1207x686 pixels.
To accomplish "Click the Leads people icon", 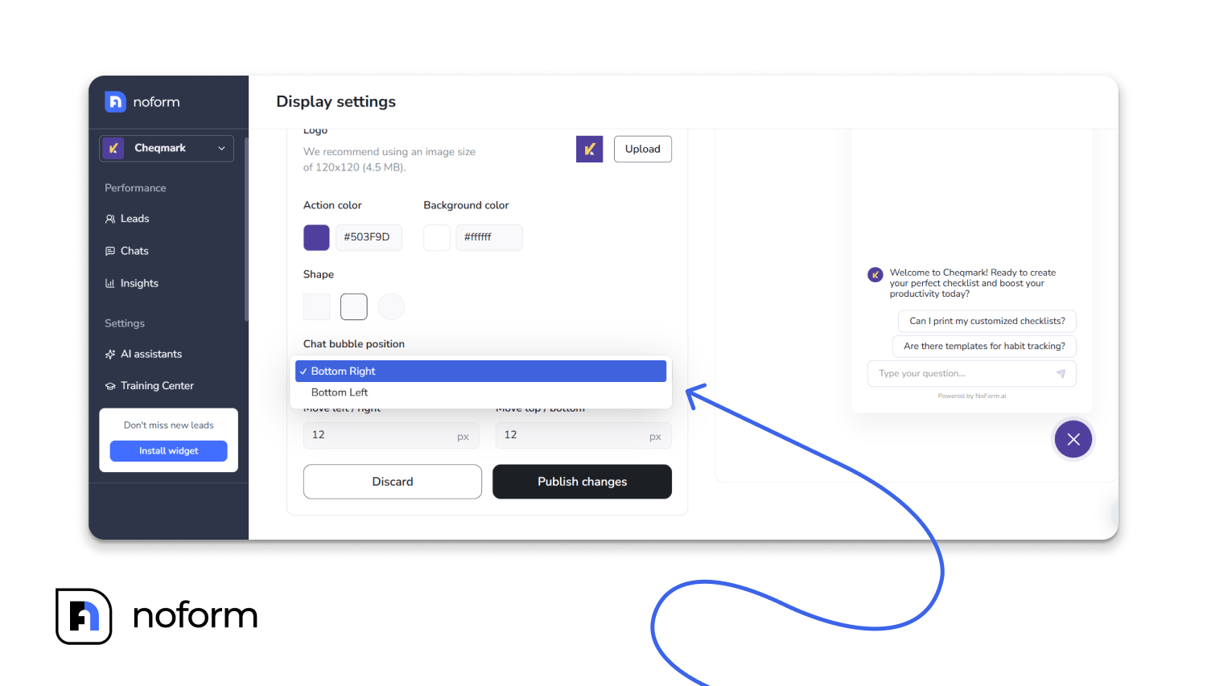I will click(110, 219).
